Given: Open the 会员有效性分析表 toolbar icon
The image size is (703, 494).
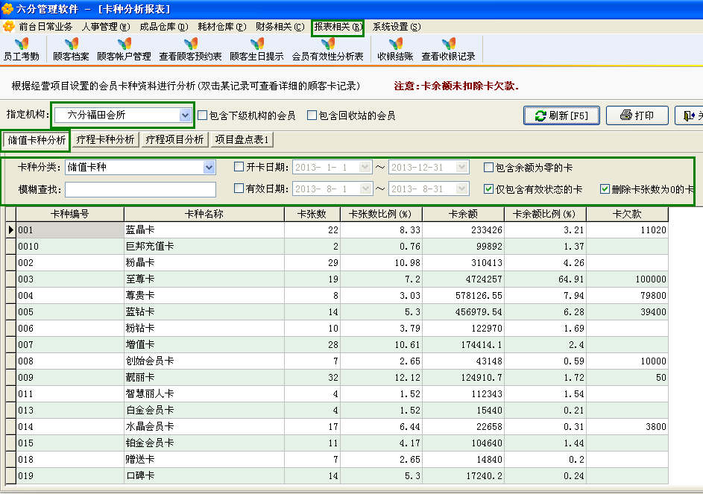Looking at the screenshot, I should (328, 49).
